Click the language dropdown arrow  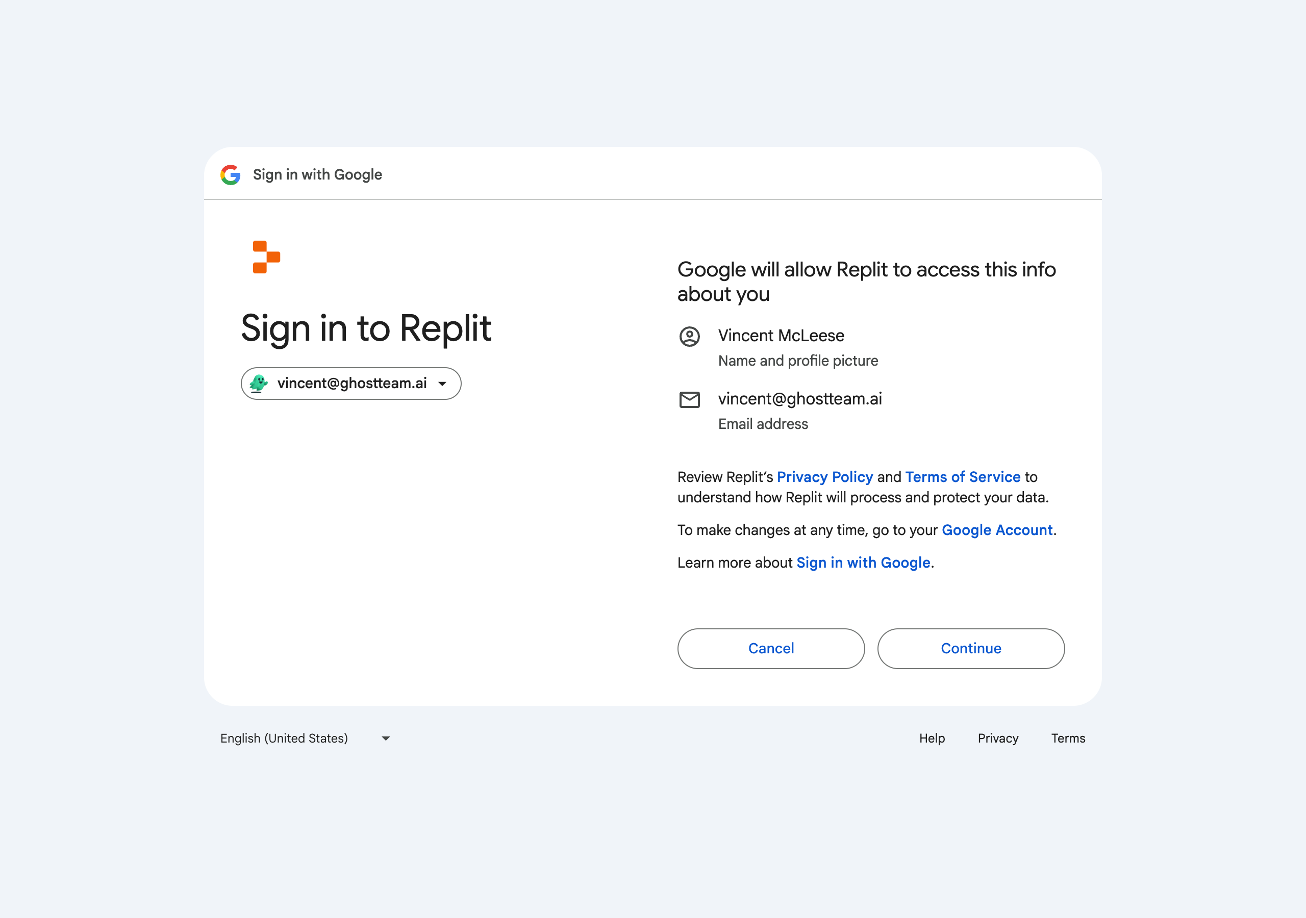tap(386, 738)
